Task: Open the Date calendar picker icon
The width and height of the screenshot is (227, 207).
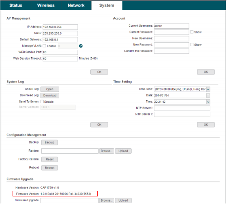Action: 208,95
